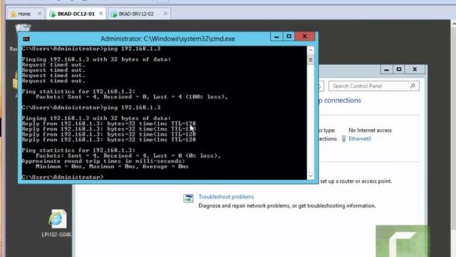Click the second 'ping 192.168.1.3' command line
The height and width of the screenshot is (257, 456).
point(90,108)
